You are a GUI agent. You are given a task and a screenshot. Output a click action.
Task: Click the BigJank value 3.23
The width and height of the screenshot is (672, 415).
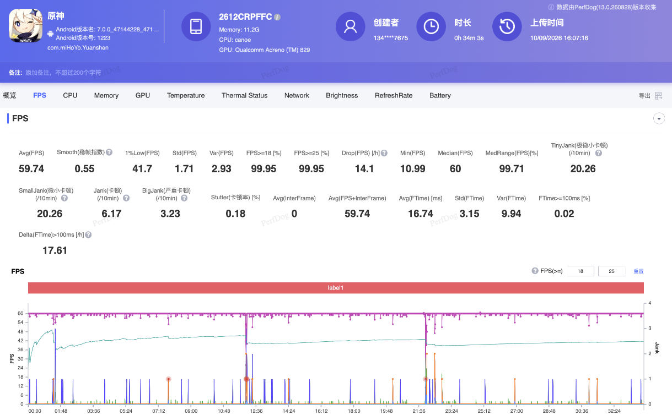pyautogui.click(x=170, y=214)
